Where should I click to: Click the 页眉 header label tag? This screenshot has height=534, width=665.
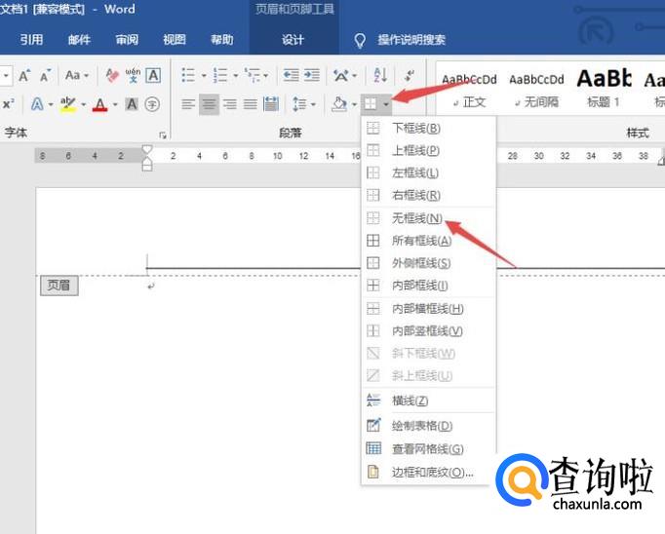(59, 286)
